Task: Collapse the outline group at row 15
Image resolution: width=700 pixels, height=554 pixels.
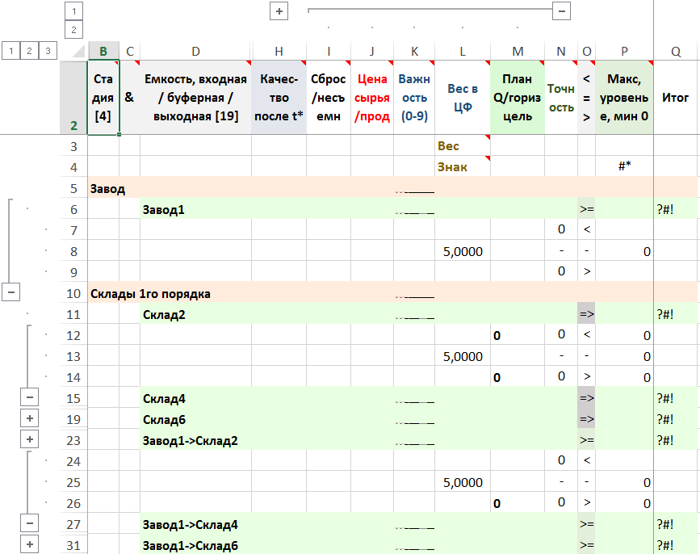Action: point(30,397)
